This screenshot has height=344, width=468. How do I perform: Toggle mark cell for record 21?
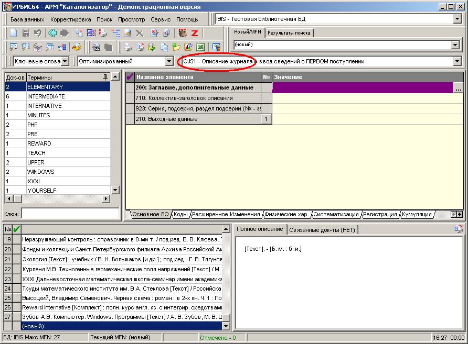[x=17, y=259]
